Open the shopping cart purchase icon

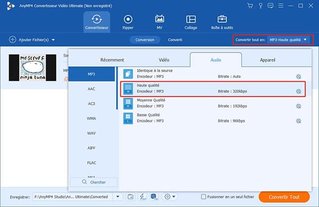tap(250, 5)
